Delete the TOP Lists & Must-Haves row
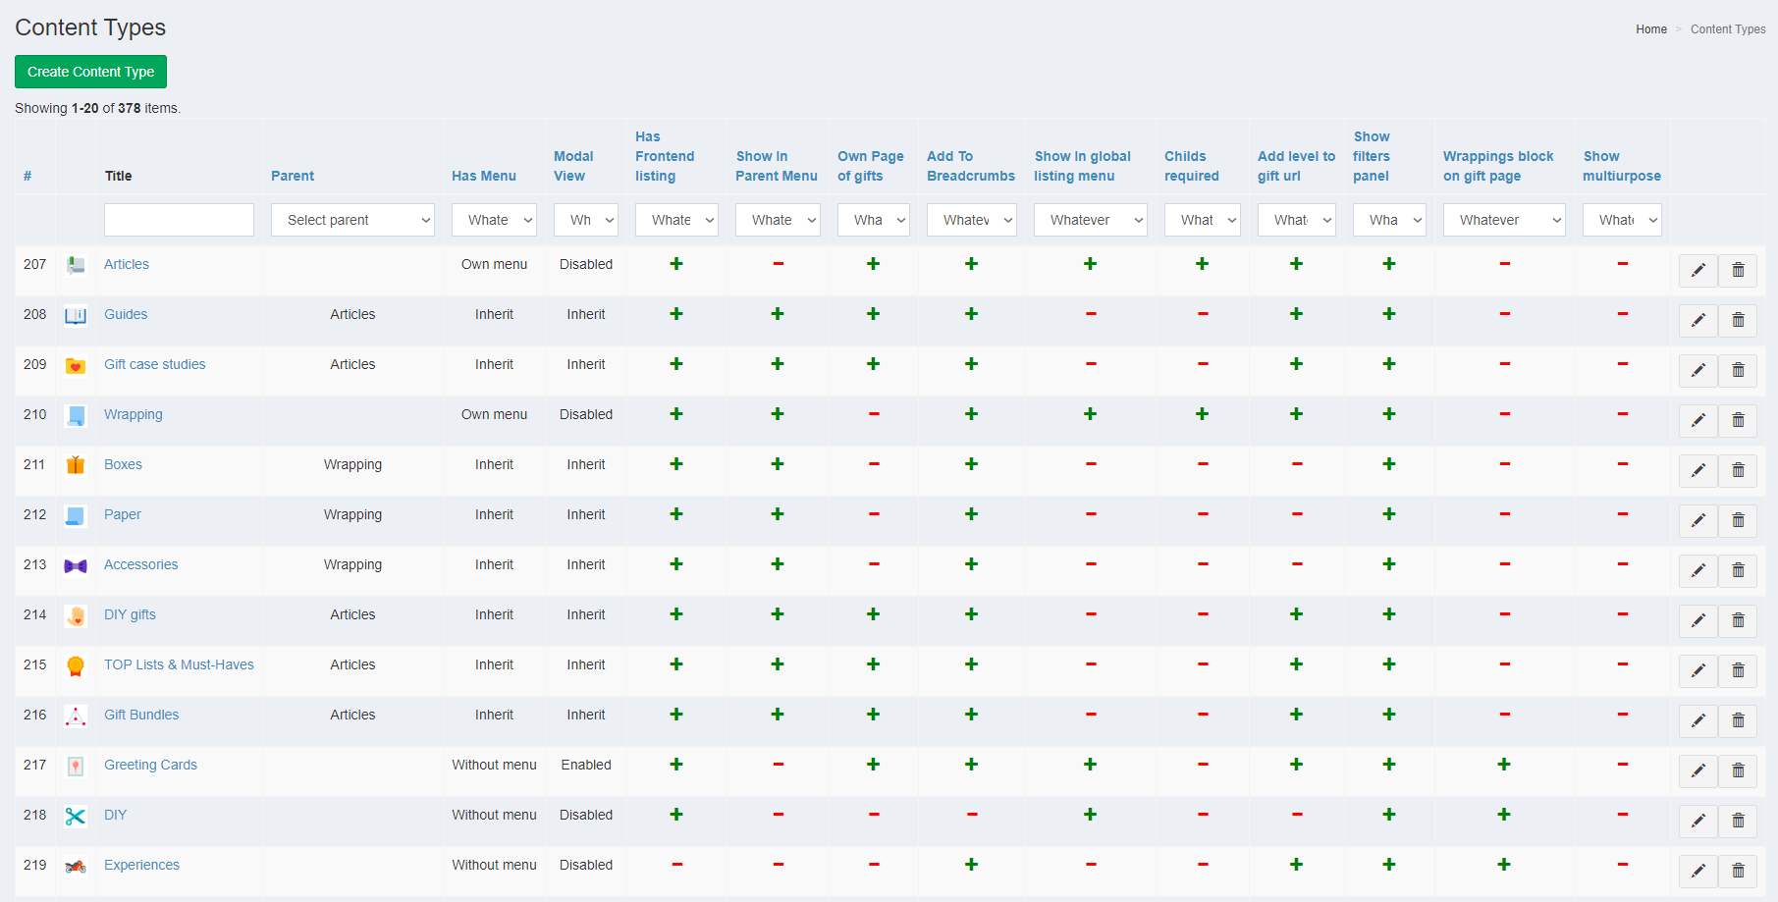Screen dimensions: 1778x902 (x=1738, y=670)
